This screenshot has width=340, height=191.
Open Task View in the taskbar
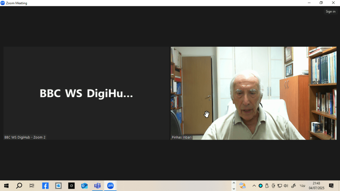[32, 186]
